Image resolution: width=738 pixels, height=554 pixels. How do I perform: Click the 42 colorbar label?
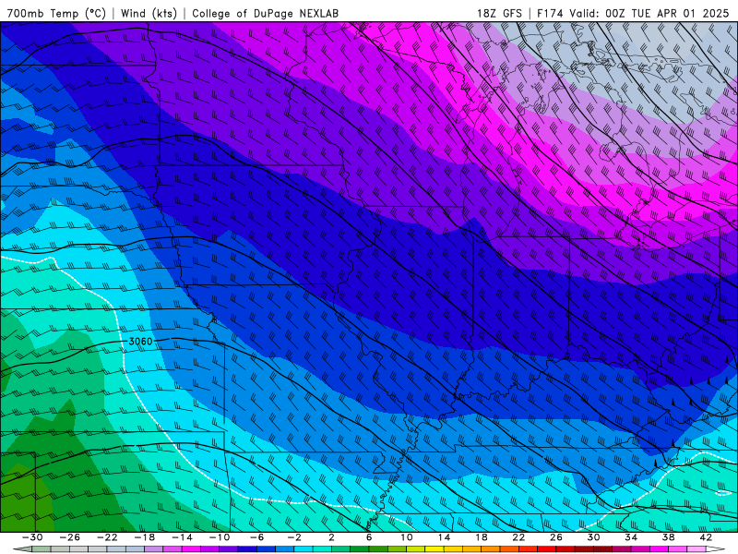coord(706,537)
